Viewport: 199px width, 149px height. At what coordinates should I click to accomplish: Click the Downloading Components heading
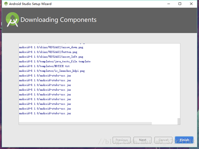(59, 20)
